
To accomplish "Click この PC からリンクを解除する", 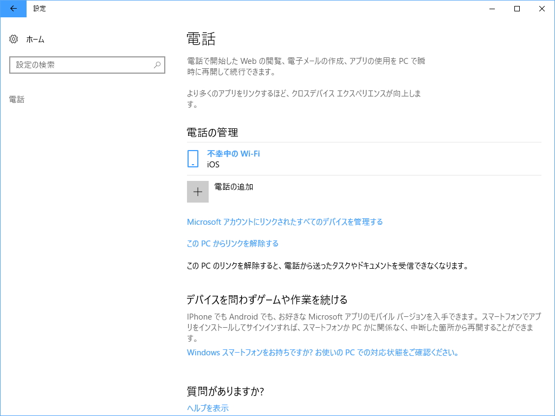I will [x=232, y=243].
